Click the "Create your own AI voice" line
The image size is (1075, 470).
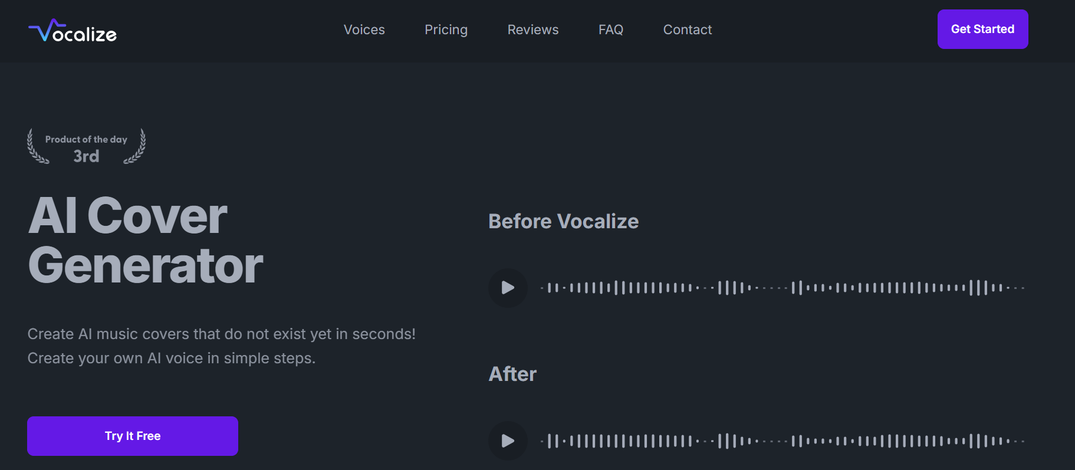pyautogui.click(x=171, y=358)
